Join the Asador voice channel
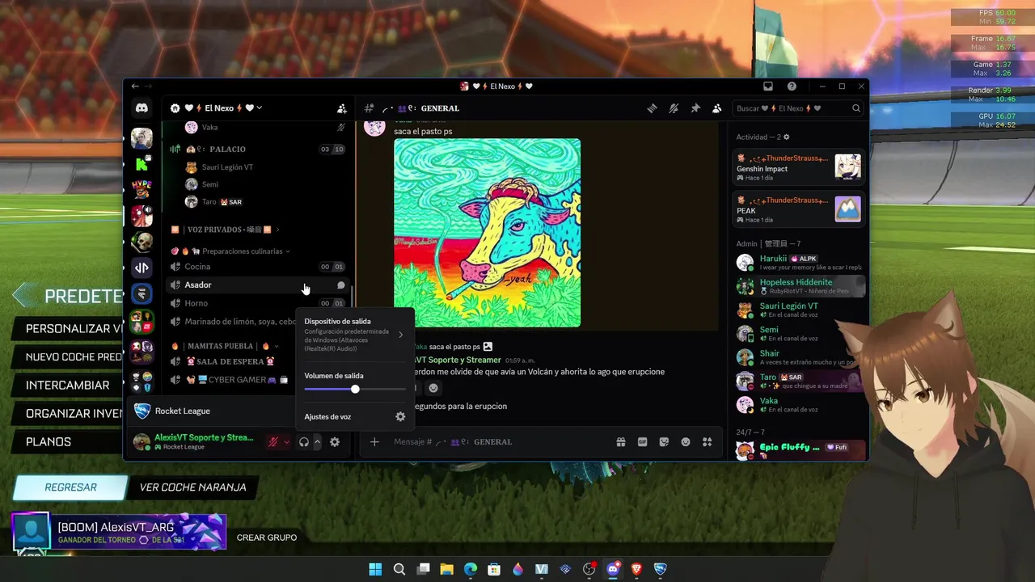 [x=257, y=285]
